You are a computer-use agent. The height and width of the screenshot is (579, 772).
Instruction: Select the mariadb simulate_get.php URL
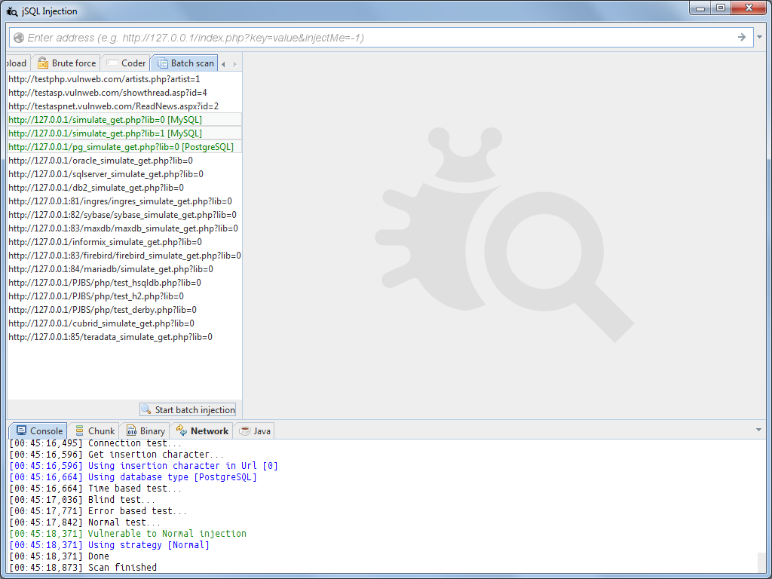click(x=124, y=269)
